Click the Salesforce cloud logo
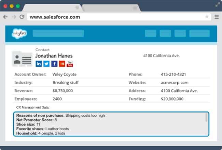222x150 pixels. (x=19, y=34)
